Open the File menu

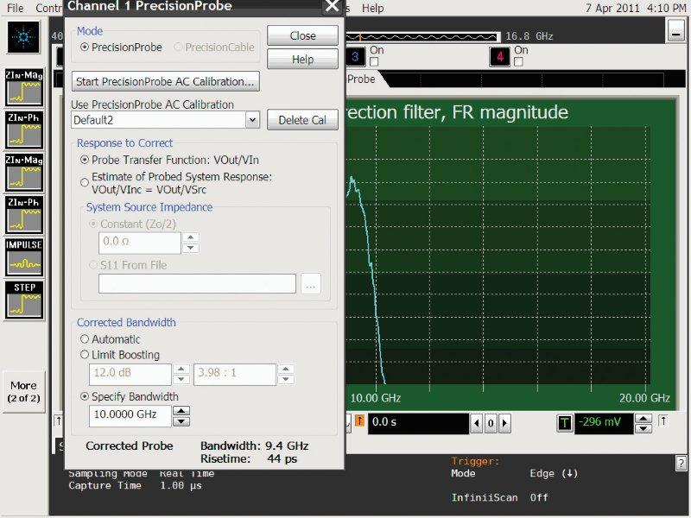click(x=16, y=8)
